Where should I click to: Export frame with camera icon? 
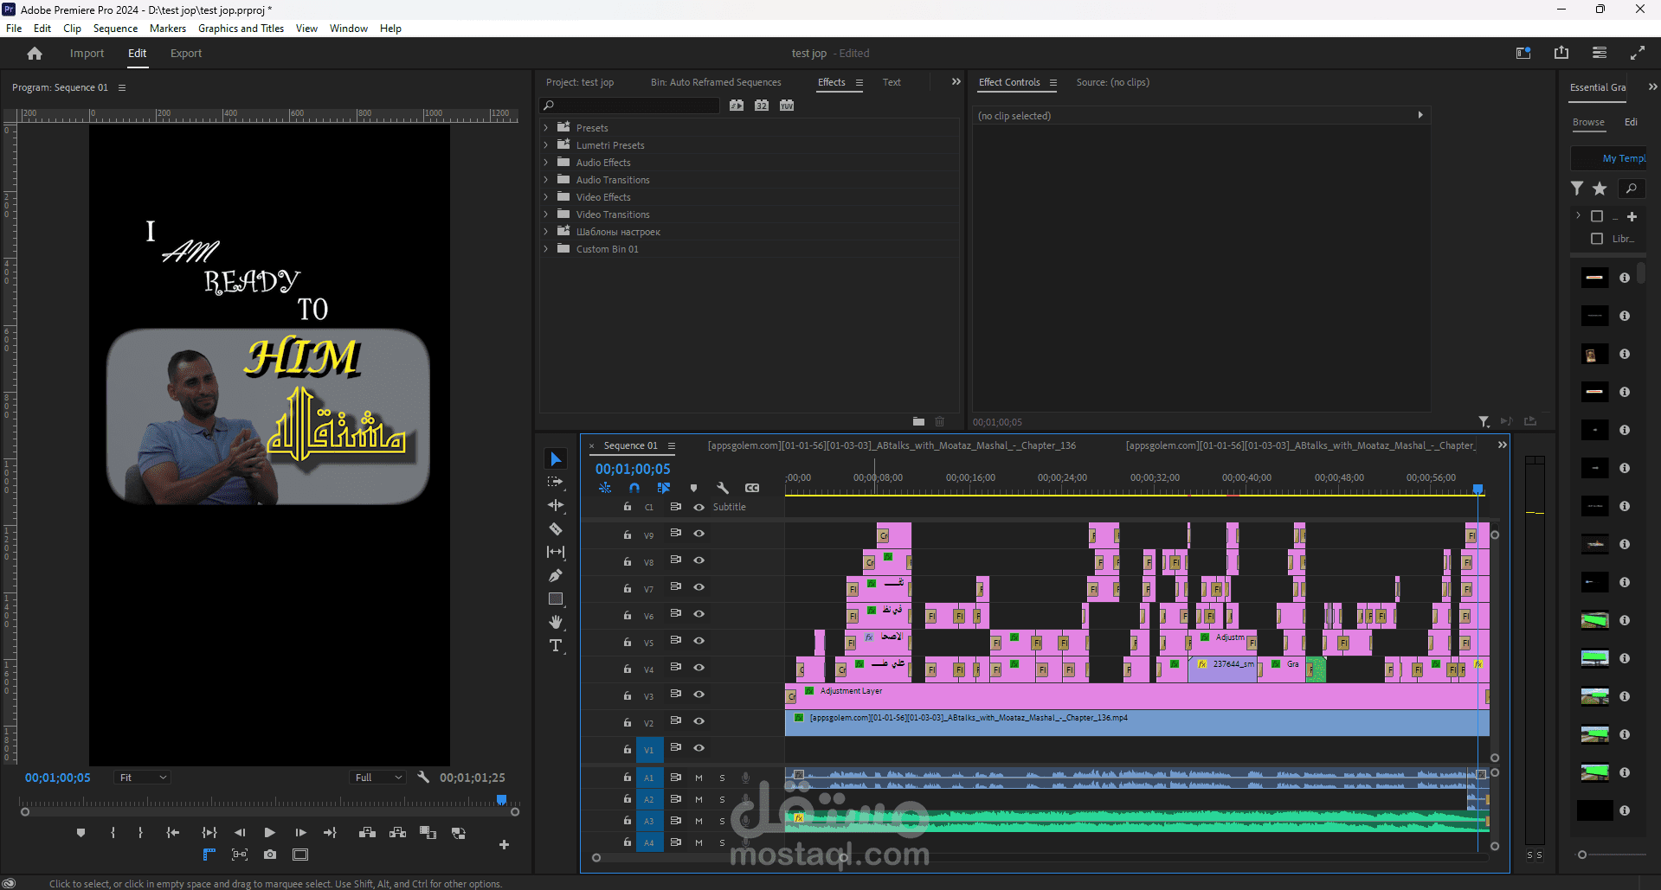click(x=270, y=855)
